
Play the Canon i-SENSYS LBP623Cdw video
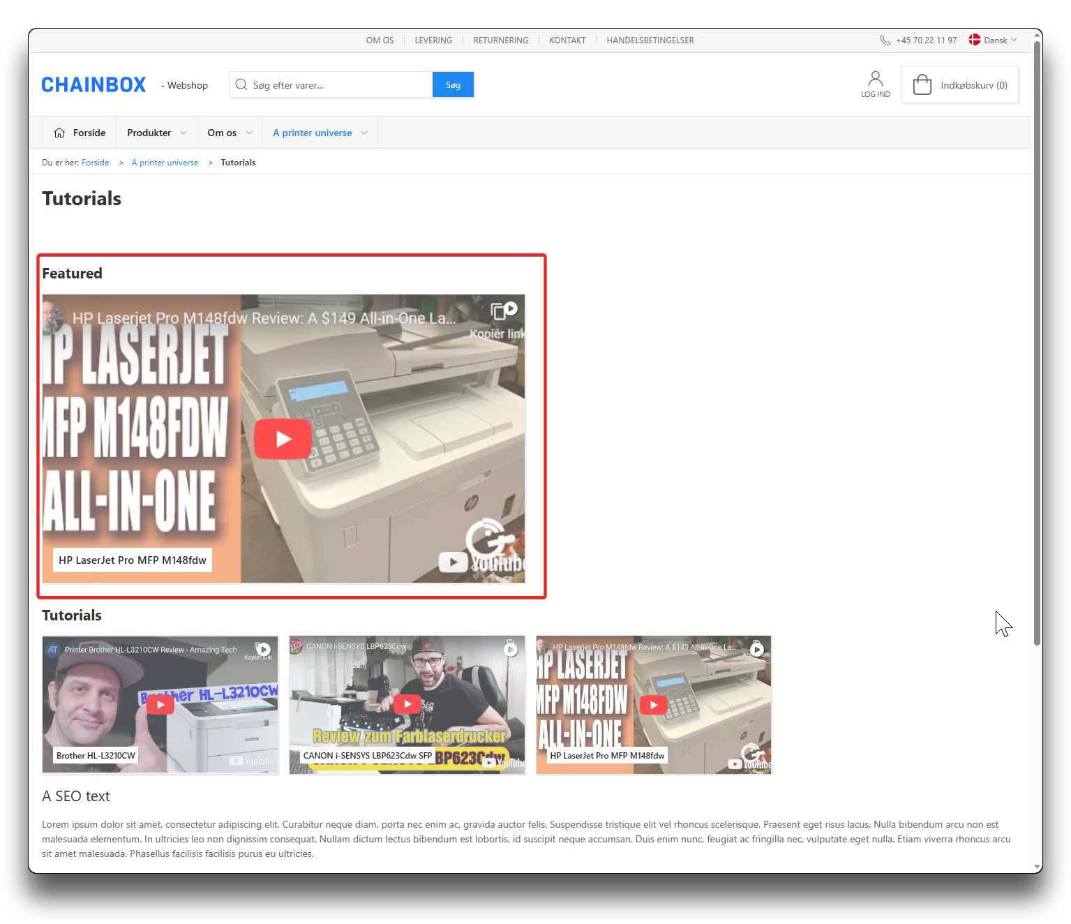coord(407,704)
